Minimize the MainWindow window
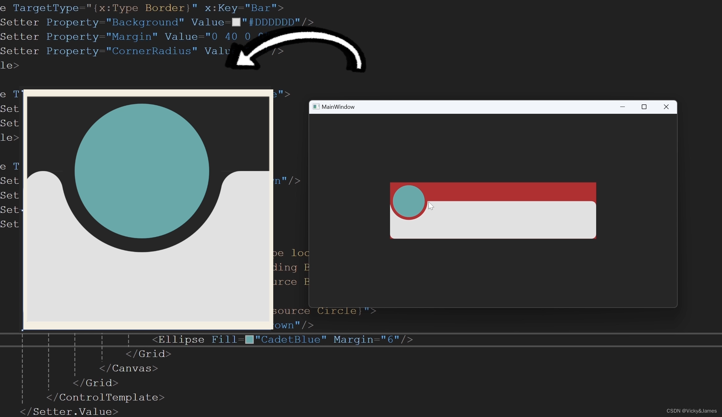Image resolution: width=722 pixels, height=417 pixels. point(622,107)
